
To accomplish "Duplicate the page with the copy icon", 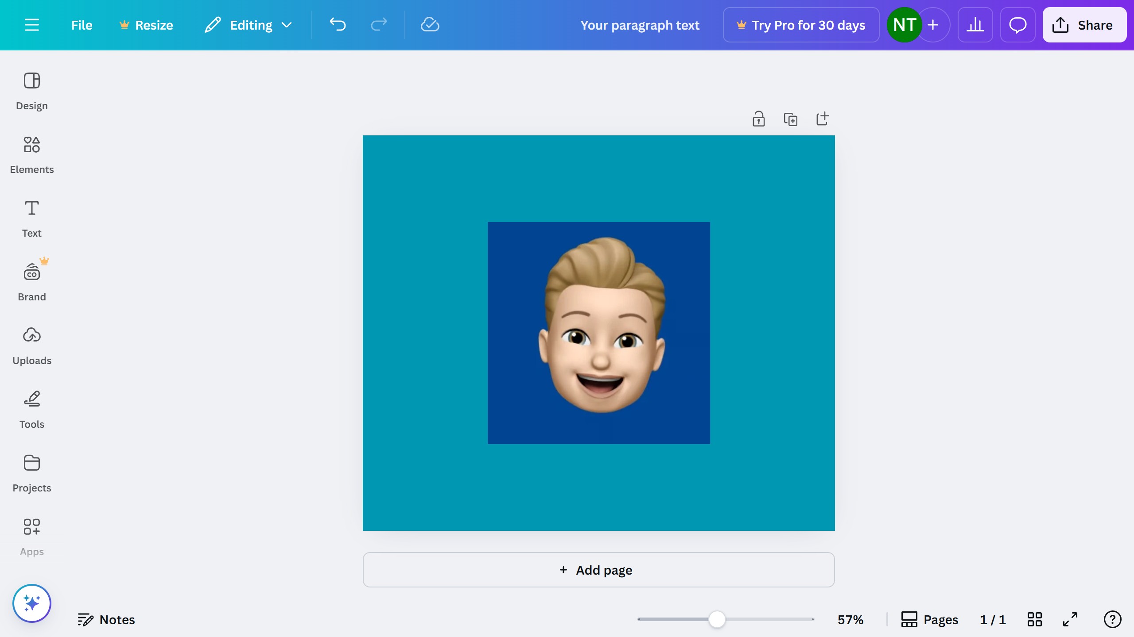I will [790, 119].
